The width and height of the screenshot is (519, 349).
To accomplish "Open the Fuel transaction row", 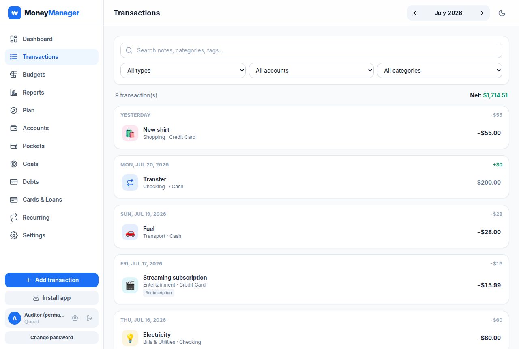I will tap(311, 232).
